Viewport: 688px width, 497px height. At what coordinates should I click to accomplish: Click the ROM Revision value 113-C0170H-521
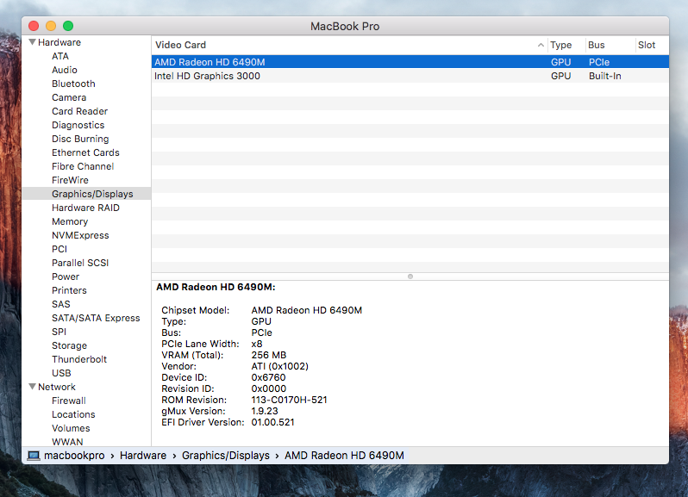(289, 400)
